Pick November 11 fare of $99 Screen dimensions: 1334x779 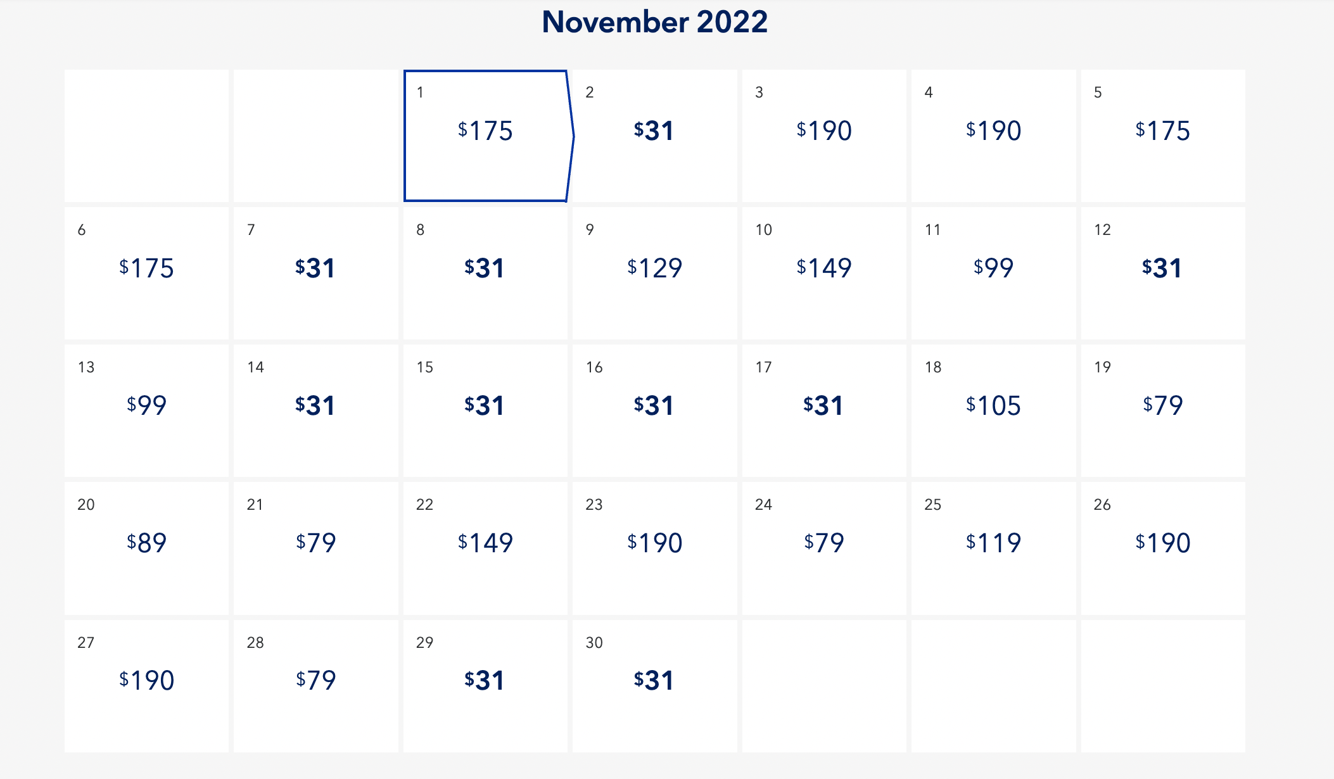(993, 273)
